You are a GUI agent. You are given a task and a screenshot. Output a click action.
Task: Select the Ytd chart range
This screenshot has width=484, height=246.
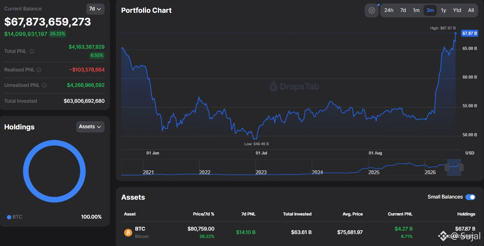[x=457, y=10]
